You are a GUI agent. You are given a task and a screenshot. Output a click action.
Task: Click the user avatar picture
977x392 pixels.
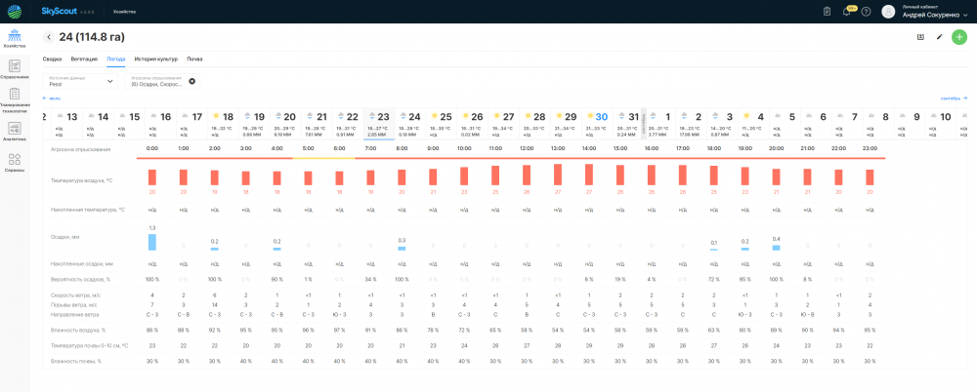click(888, 11)
